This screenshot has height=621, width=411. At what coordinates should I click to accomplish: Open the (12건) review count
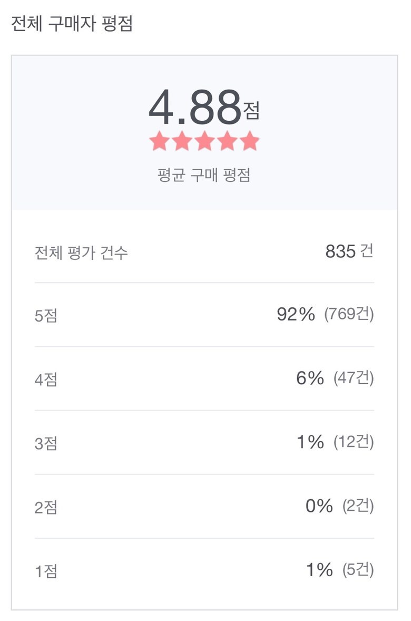(x=354, y=442)
